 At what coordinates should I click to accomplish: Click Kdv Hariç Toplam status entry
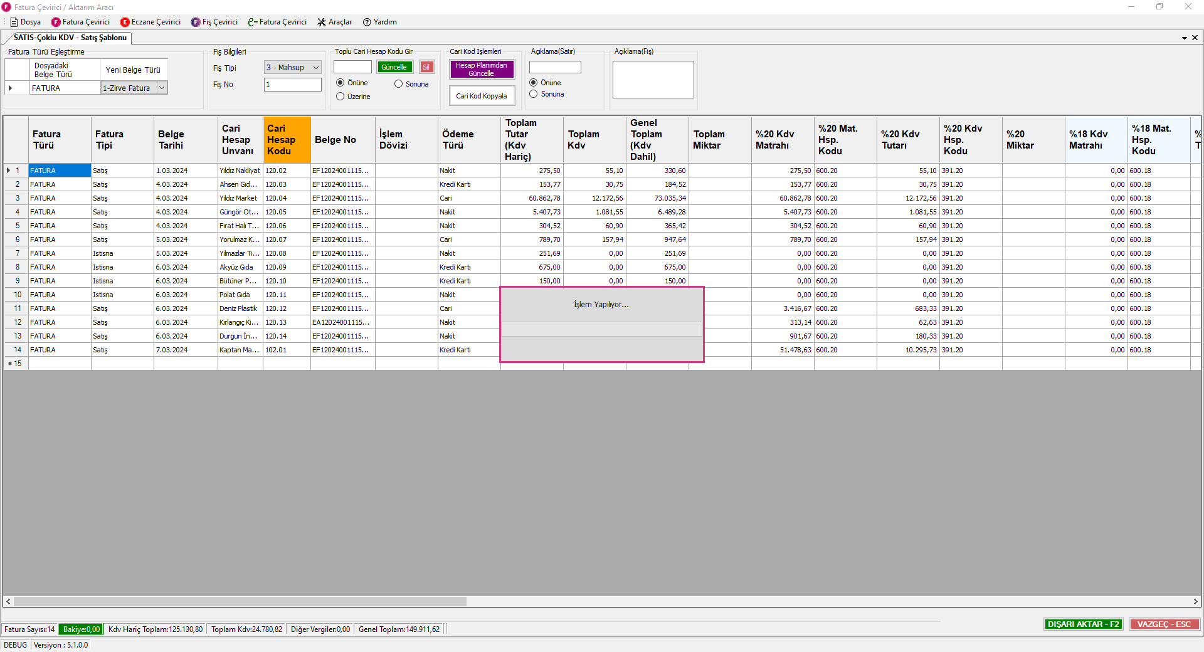(156, 629)
